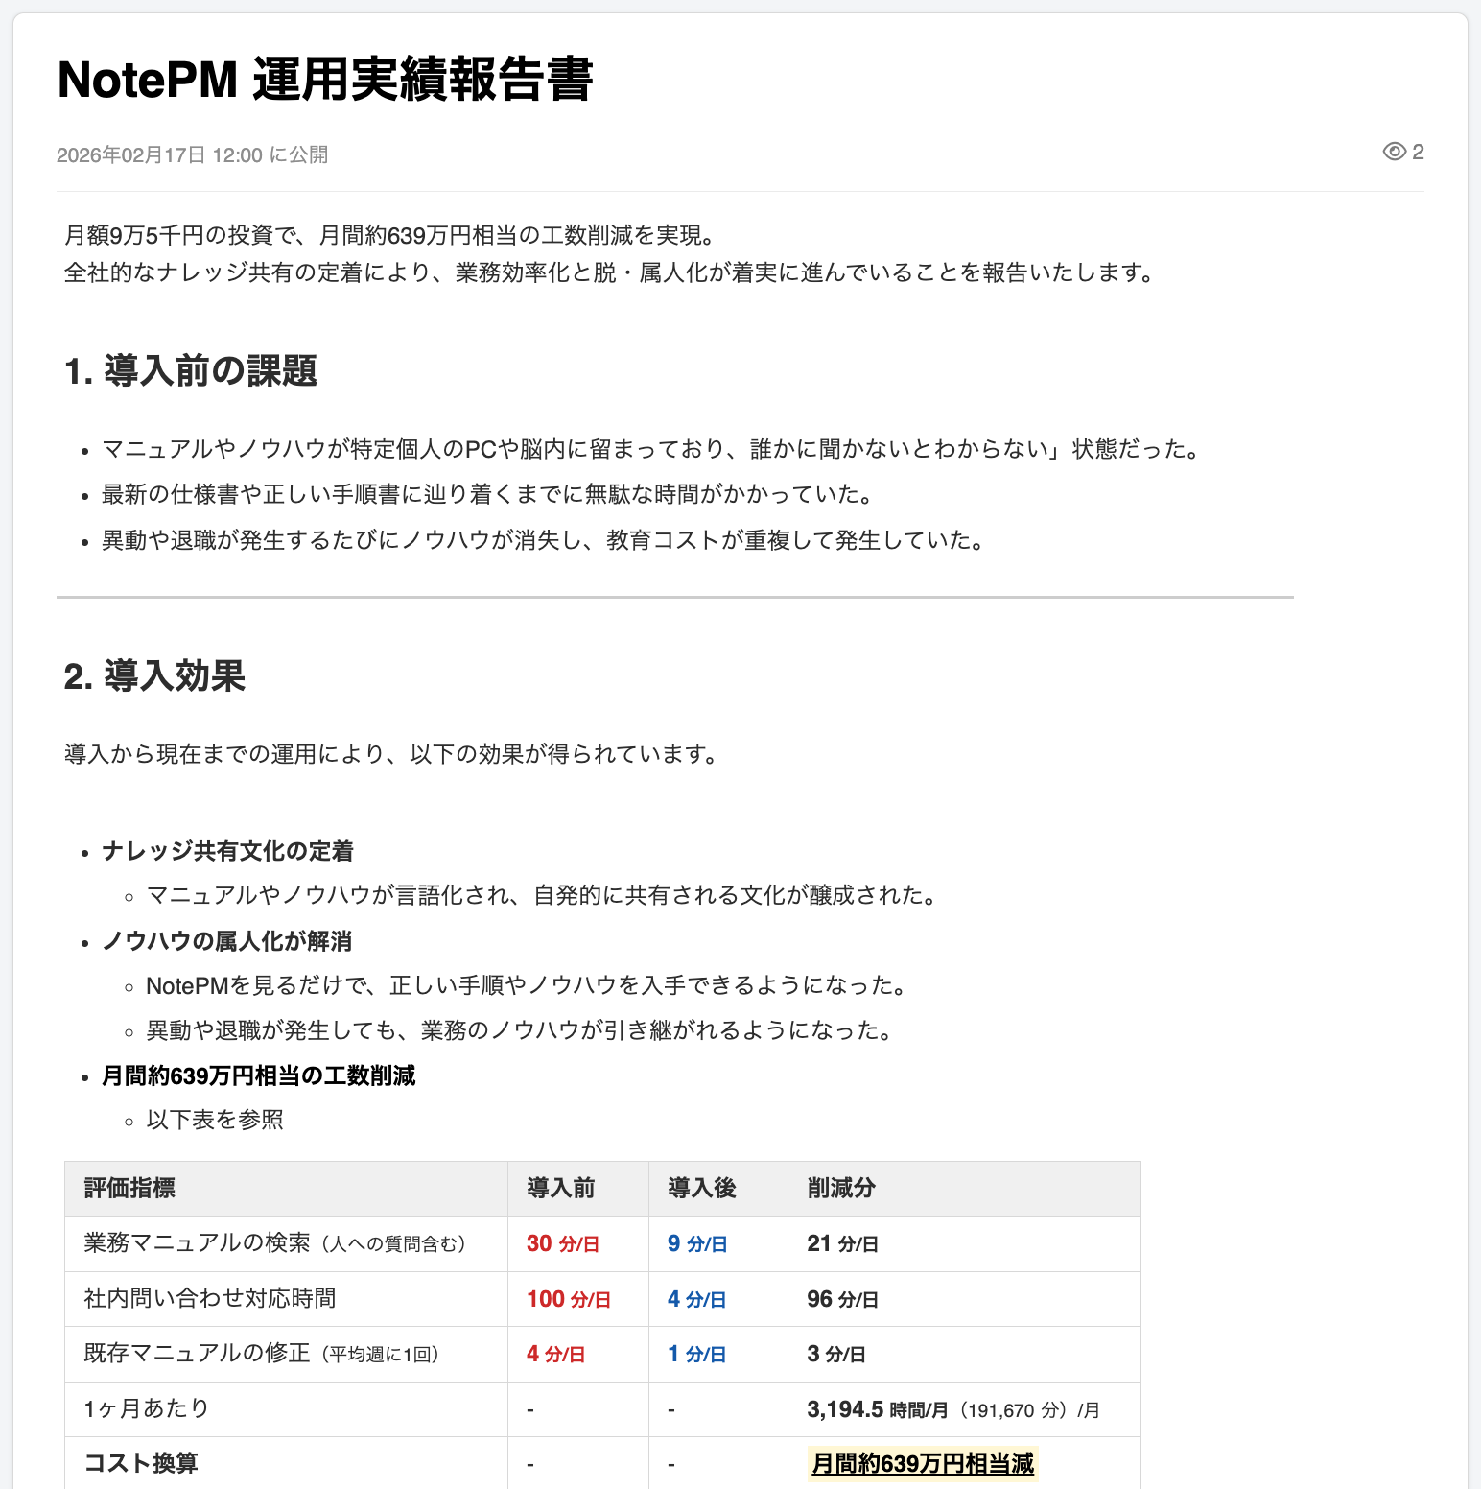Image resolution: width=1481 pixels, height=1489 pixels.
Task: Open the highlighted 月間約639万円相当減 link
Action: point(922,1463)
